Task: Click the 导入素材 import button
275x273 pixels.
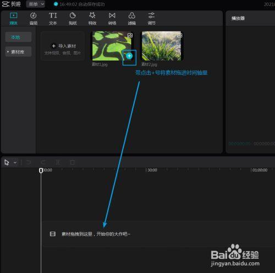Action: 63,46
